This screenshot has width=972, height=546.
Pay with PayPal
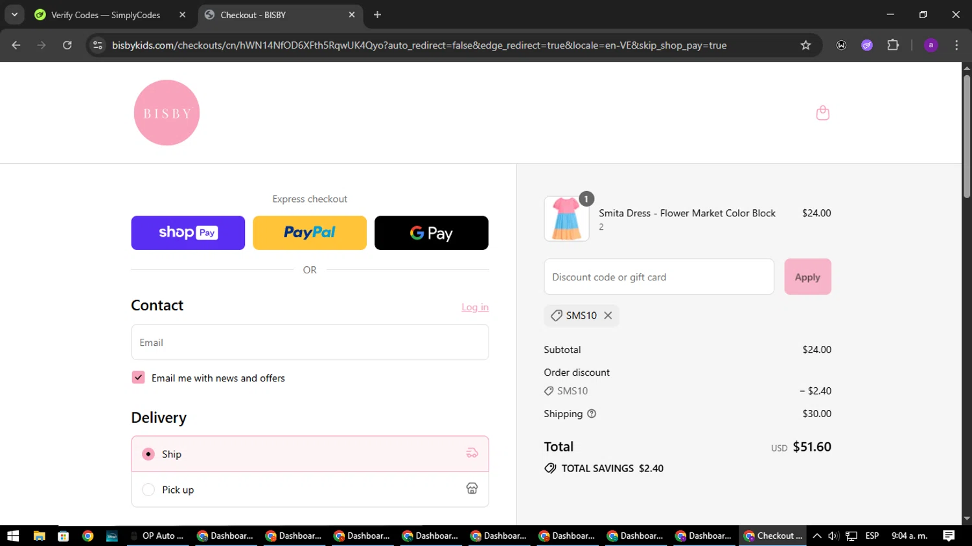pyautogui.click(x=310, y=233)
